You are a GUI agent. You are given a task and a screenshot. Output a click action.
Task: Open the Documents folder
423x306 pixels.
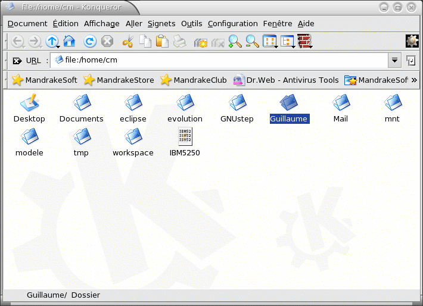82,108
